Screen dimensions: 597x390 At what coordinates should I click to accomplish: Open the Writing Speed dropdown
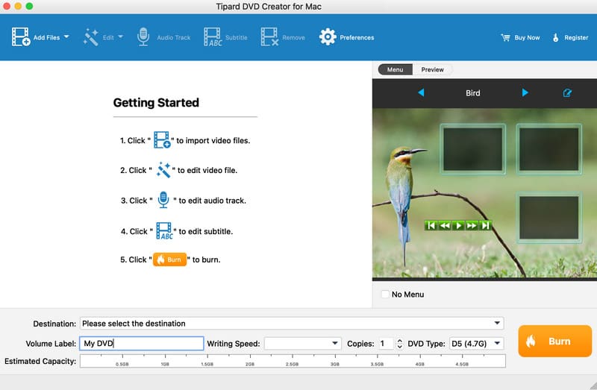[303, 344]
